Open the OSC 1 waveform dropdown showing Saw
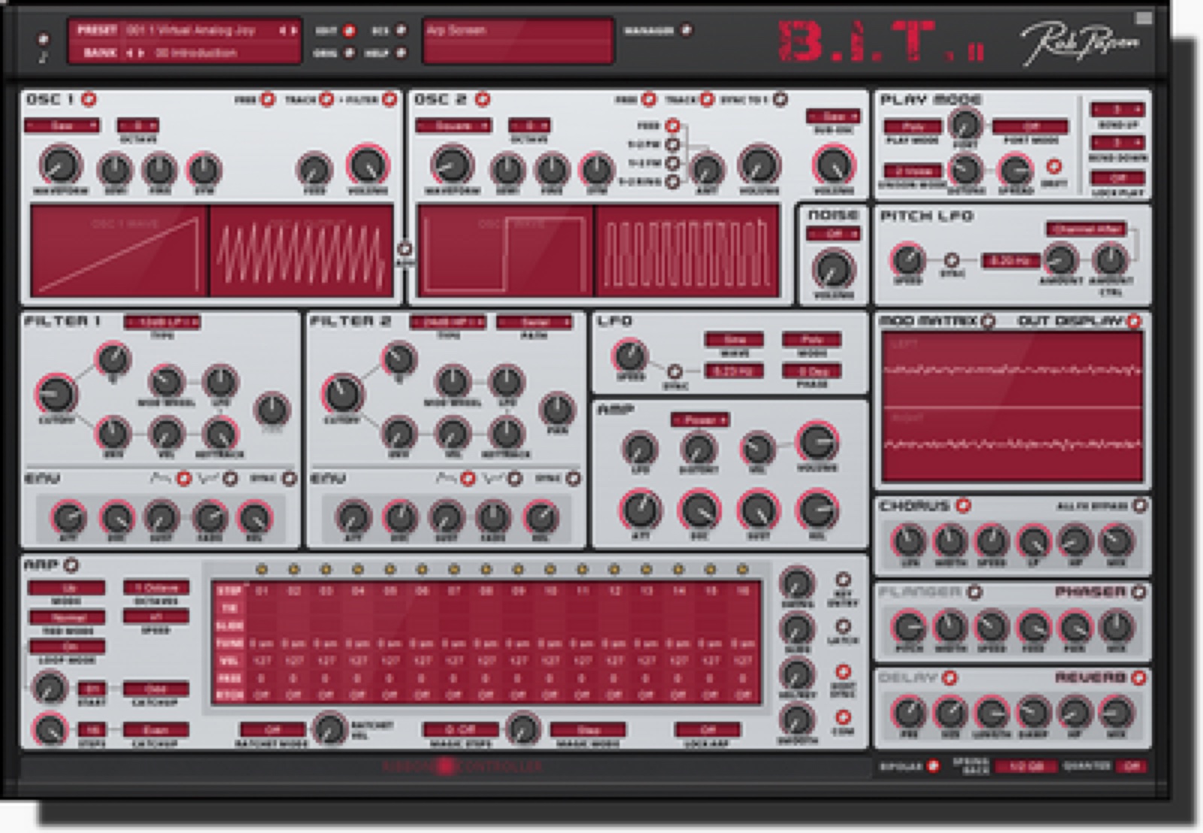 pyautogui.click(x=62, y=126)
